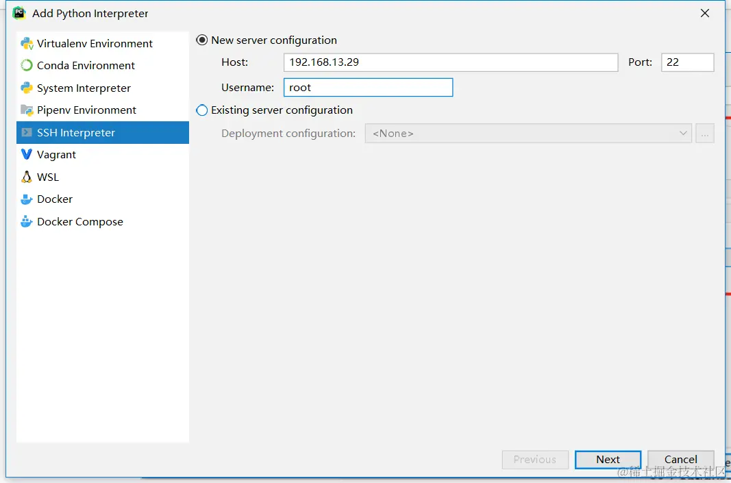Click the SSH Interpreter terminal icon
The height and width of the screenshot is (483, 731).
coord(27,132)
